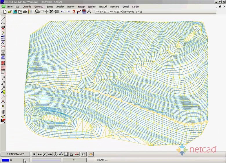Click the orange triangle icon
The height and width of the screenshot is (163, 226).
91,154
